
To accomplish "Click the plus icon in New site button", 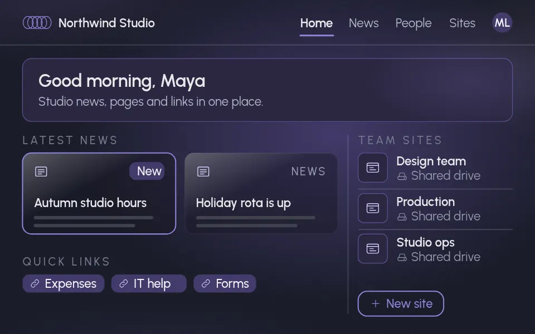I will pyautogui.click(x=375, y=304).
